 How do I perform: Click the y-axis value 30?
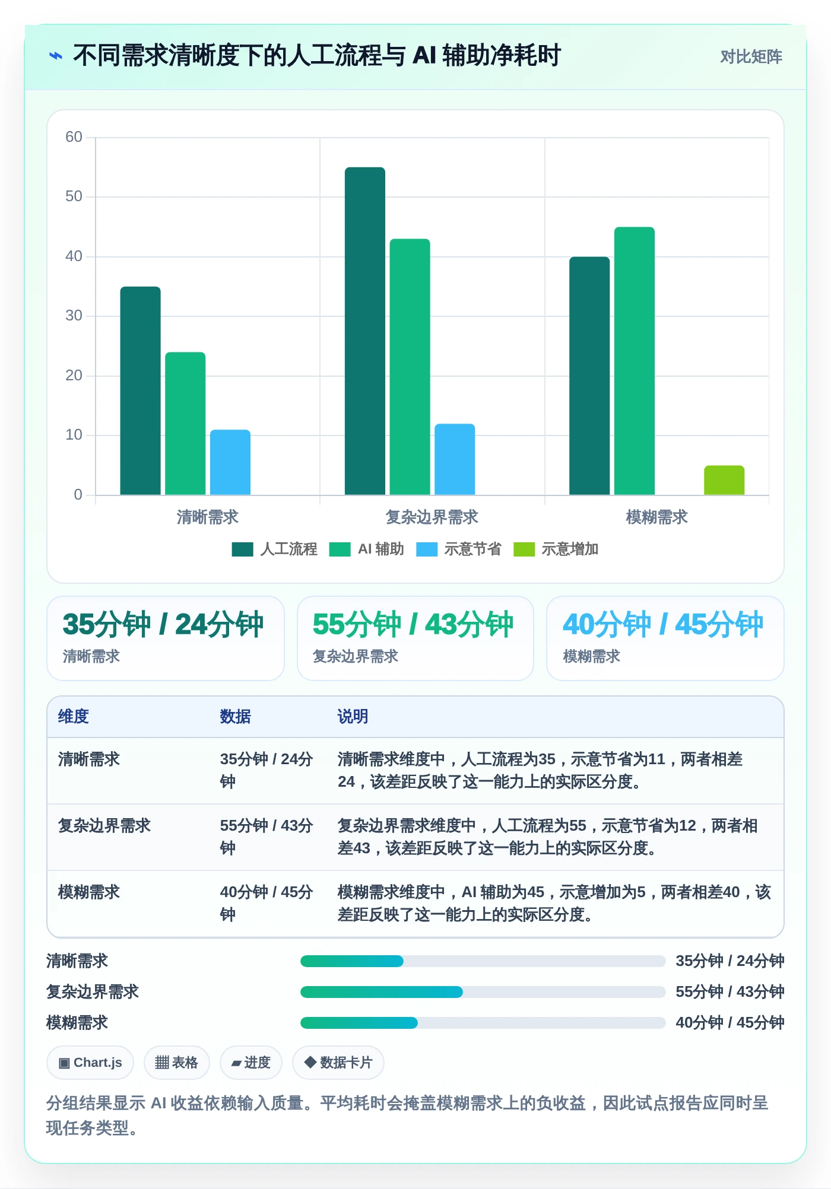74,316
